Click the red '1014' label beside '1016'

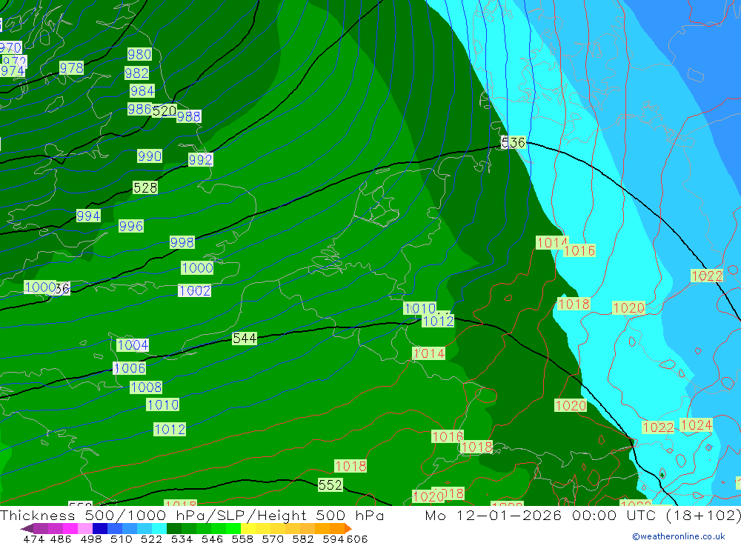coord(551,243)
